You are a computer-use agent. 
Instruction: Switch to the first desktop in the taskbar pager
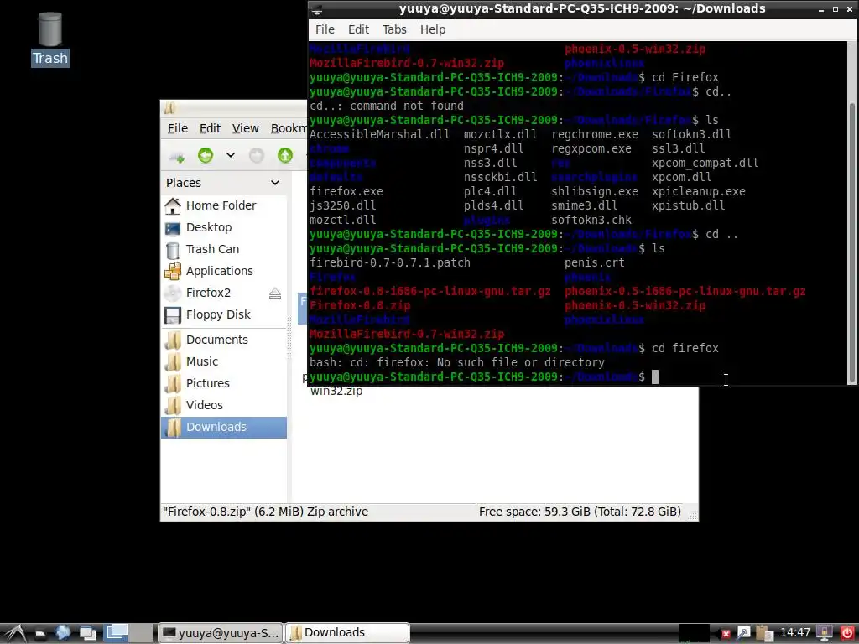pyautogui.click(x=117, y=633)
